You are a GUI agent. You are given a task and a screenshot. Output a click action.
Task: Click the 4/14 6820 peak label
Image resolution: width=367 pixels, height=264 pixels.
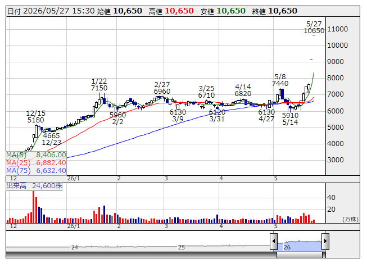point(243,90)
